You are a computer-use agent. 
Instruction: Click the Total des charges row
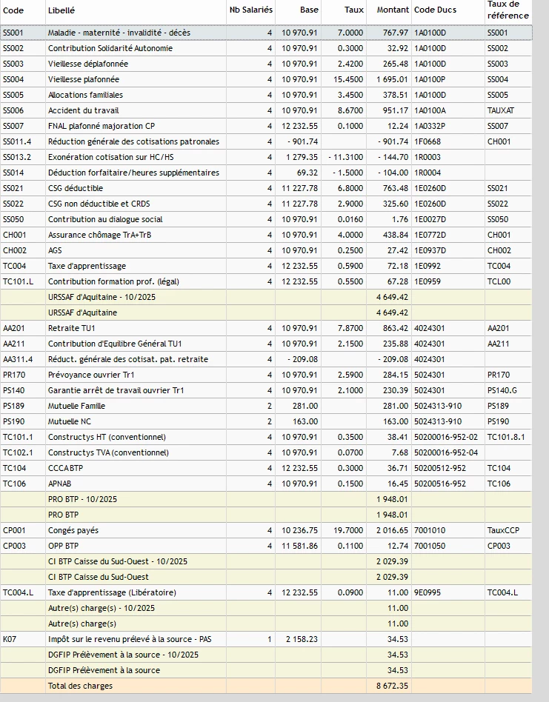click(x=266, y=686)
